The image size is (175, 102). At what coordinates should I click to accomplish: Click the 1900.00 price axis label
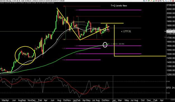[171, 21]
